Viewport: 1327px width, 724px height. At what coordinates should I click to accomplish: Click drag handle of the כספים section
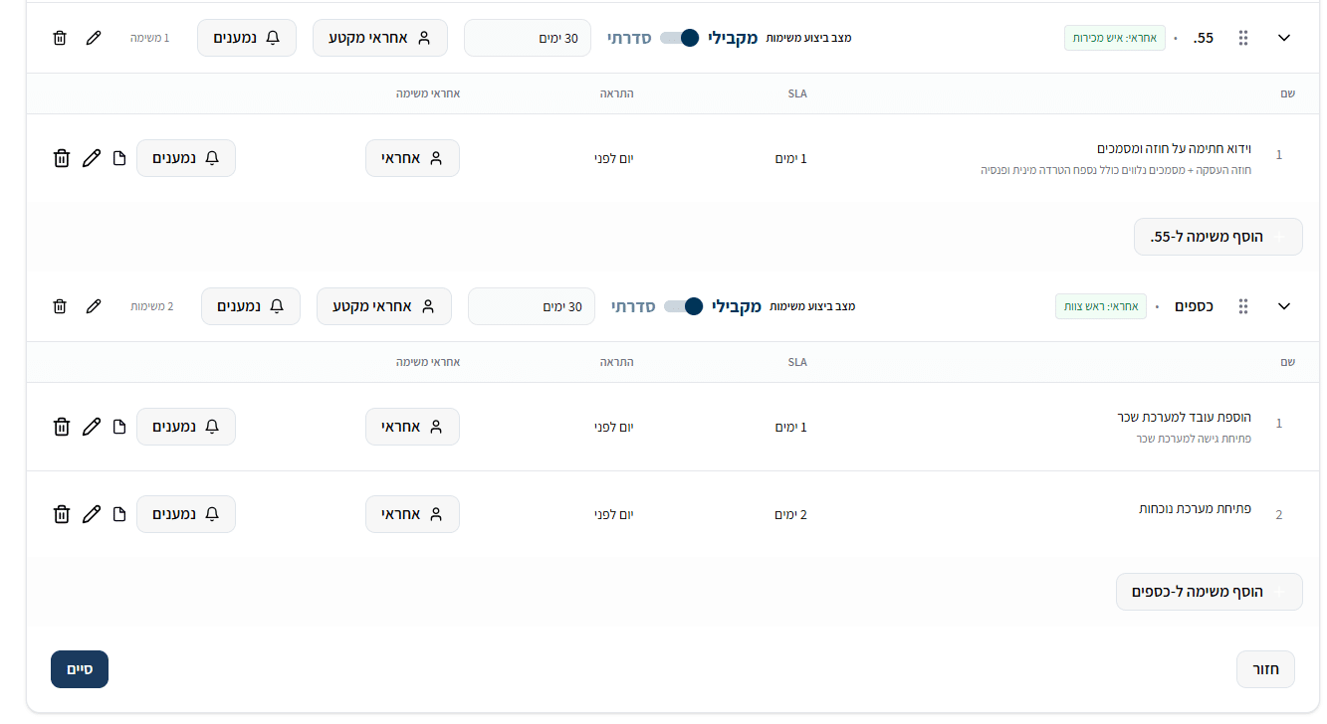tap(1243, 306)
